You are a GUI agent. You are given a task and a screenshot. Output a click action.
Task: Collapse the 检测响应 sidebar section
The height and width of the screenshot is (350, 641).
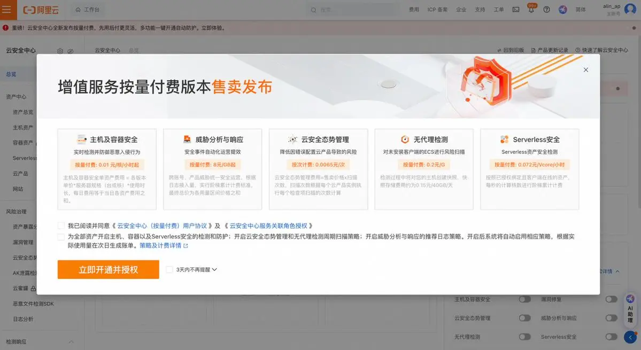(71, 342)
